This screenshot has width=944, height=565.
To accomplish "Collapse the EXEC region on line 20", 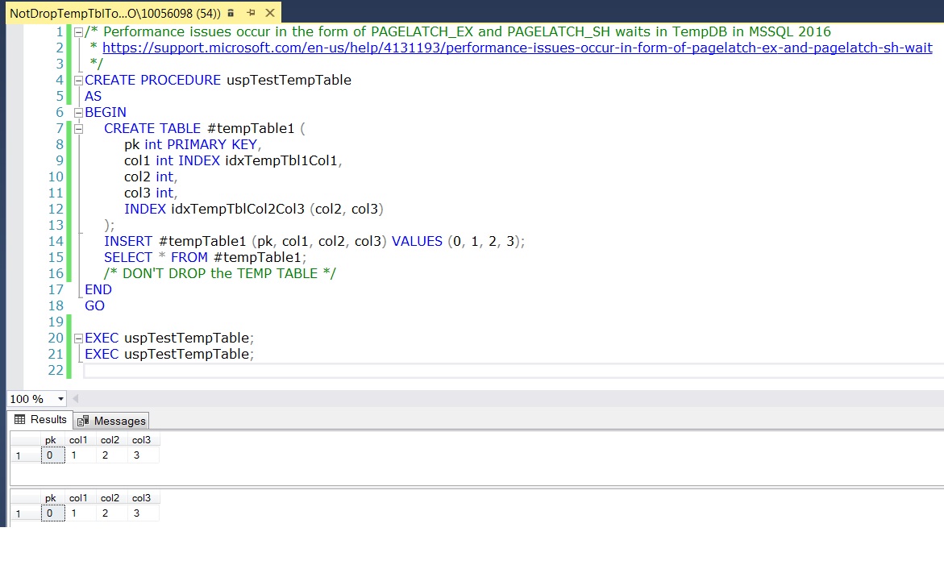I will tap(77, 338).
